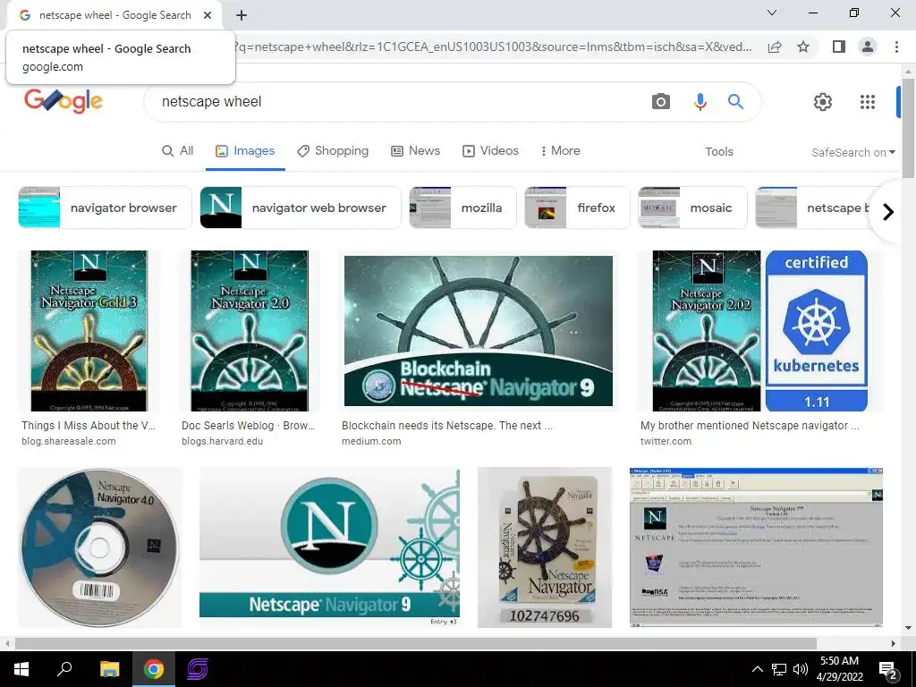This screenshot has height=687, width=916.
Task: Click the blue search magnifier button
Action: [735, 102]
